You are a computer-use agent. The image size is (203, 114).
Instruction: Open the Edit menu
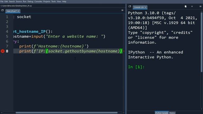[x=6, y=2]
